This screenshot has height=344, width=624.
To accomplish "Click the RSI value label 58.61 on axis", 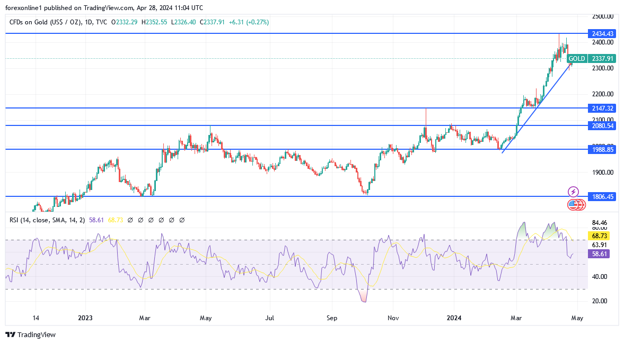I will [x=599, y=254].
